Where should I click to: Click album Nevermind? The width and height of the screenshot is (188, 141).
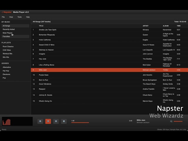(x=167, y=30)
